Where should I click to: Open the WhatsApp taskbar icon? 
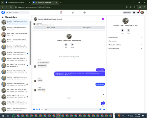pyautogui.click(x=14, y=116)
